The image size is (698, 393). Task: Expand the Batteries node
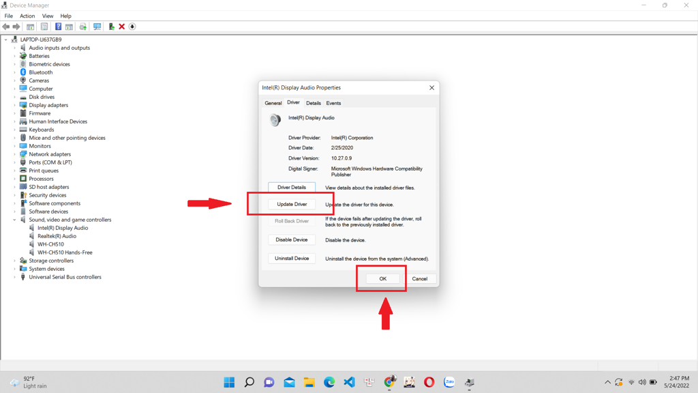coord(15,56)
